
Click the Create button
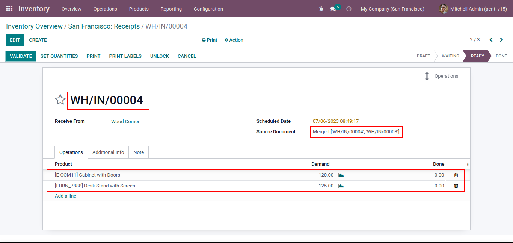pyautogui.click(x=38, y=40)
